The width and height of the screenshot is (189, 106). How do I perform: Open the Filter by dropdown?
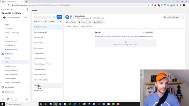40,21
